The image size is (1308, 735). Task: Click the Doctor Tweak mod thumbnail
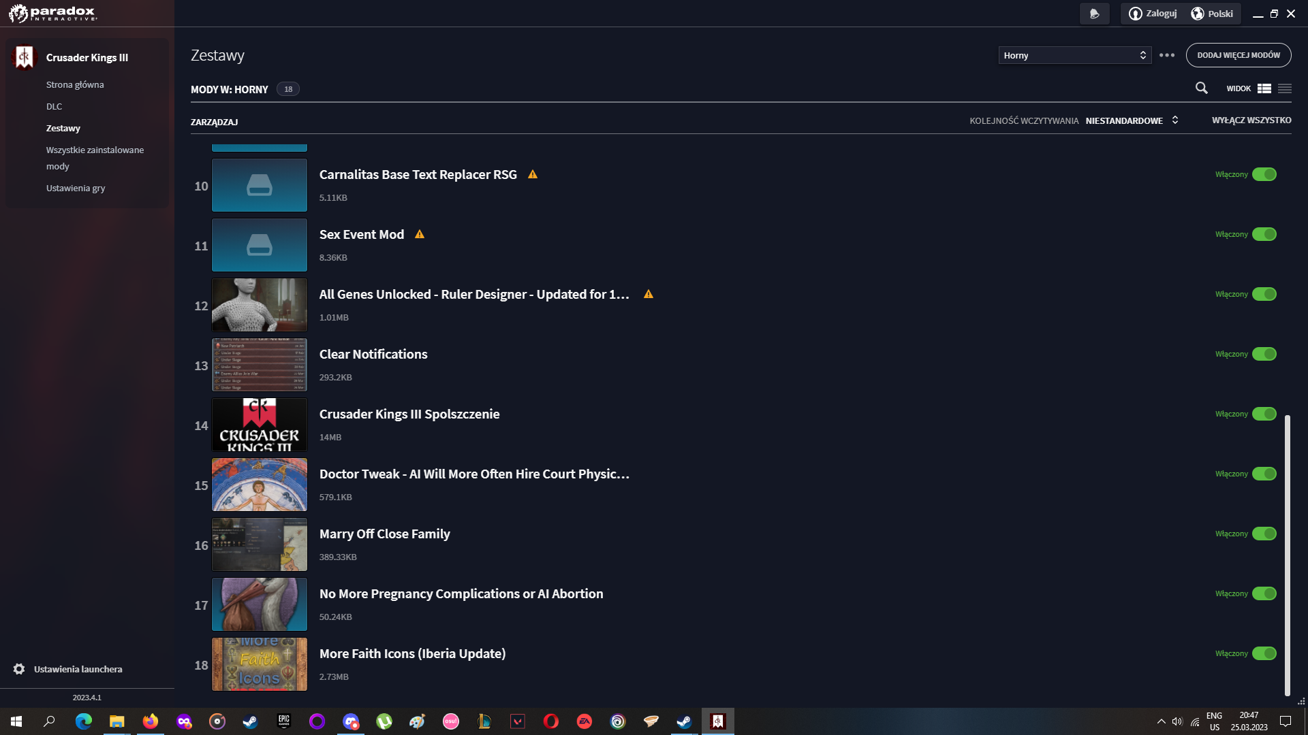click(260, 485)
